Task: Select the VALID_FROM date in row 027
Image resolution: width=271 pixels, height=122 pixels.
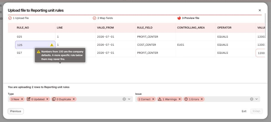Action: [115, 53]
